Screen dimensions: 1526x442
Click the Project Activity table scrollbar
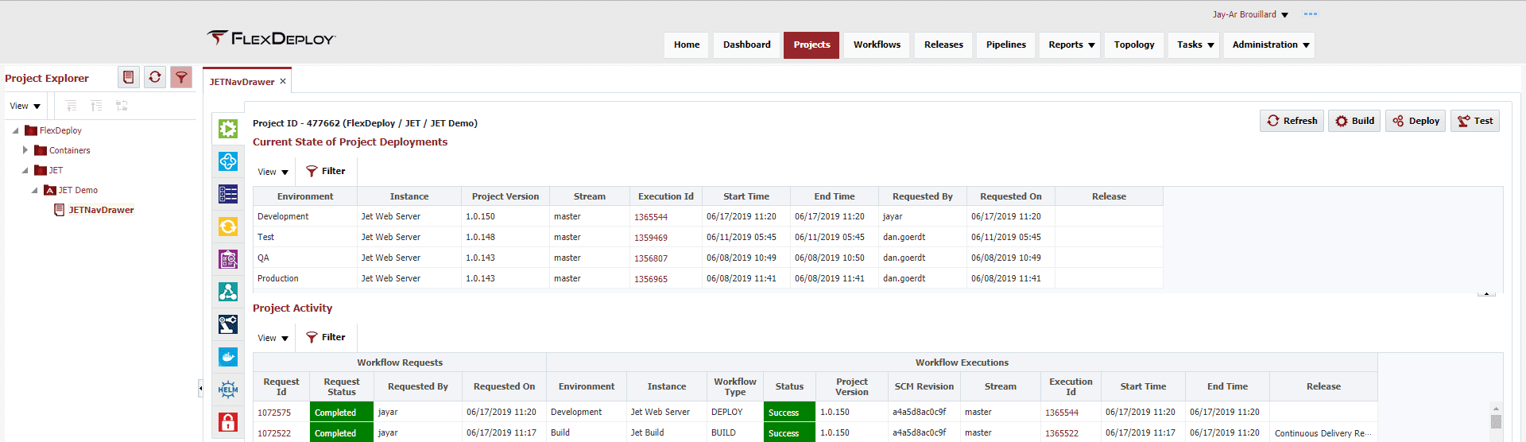(1496, 421)
